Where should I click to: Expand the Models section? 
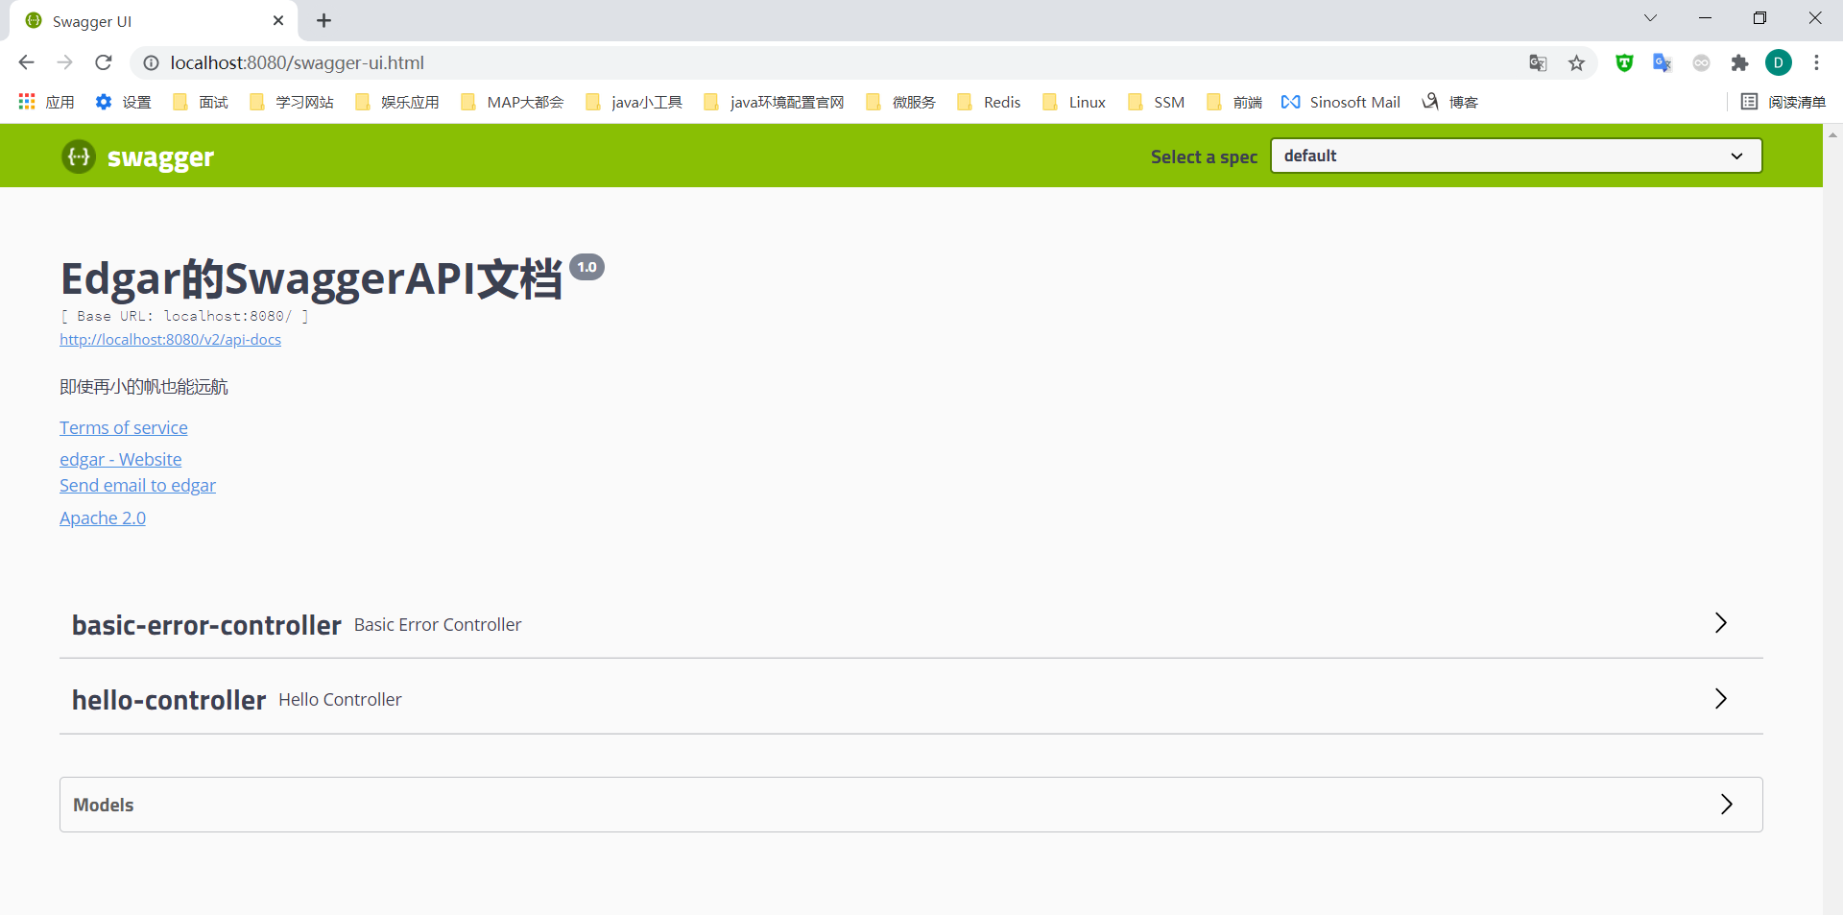pyautogui.click(x=1726, y=805)
